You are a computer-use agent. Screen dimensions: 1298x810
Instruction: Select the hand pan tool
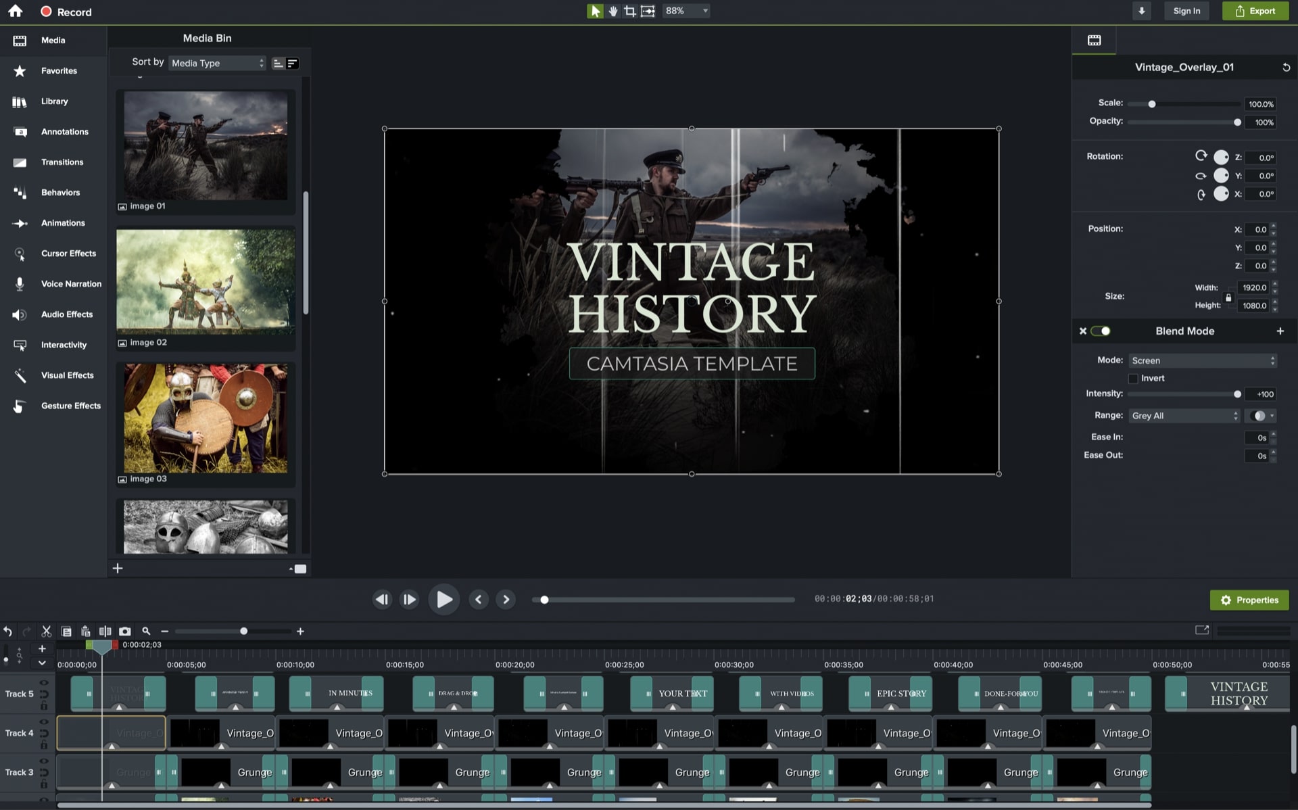[612, 11]
